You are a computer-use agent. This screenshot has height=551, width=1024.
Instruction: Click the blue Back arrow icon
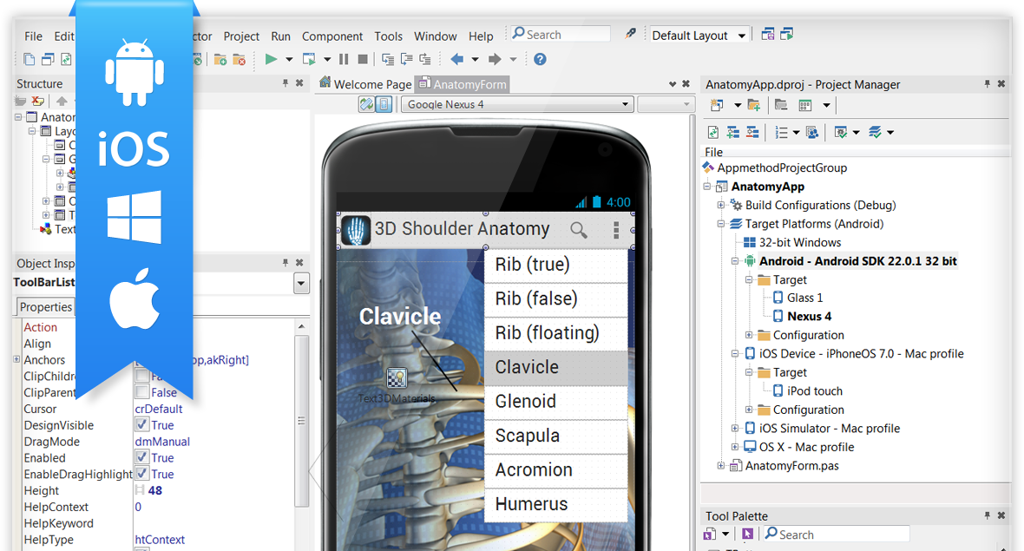(x=457, y=59)
